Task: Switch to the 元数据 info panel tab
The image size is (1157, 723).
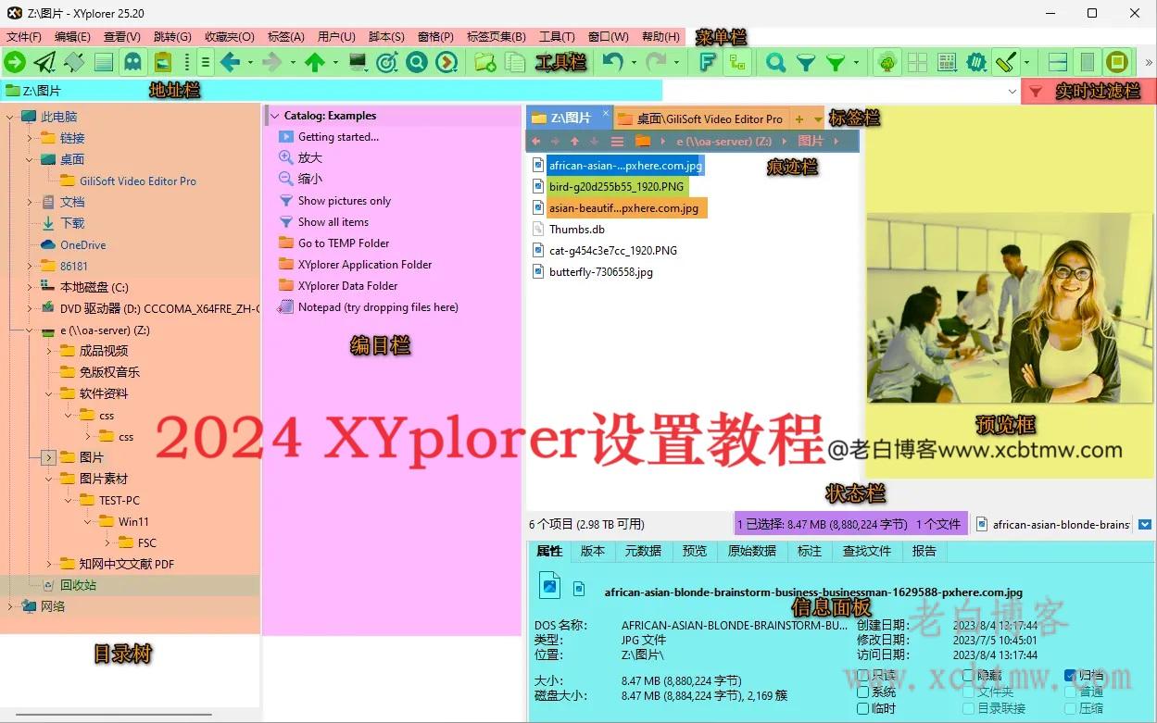Action: click(643, 551)
